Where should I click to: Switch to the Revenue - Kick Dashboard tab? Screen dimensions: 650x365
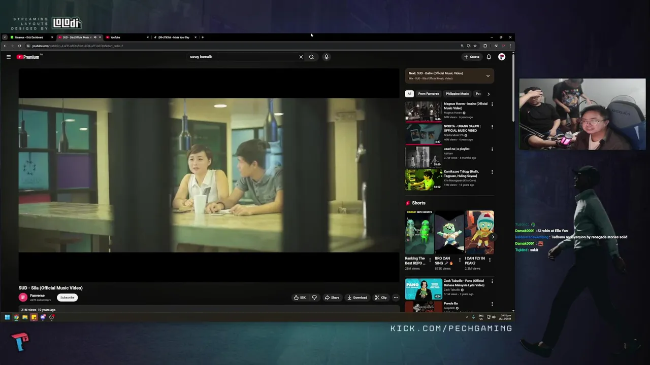pos(30,37)
